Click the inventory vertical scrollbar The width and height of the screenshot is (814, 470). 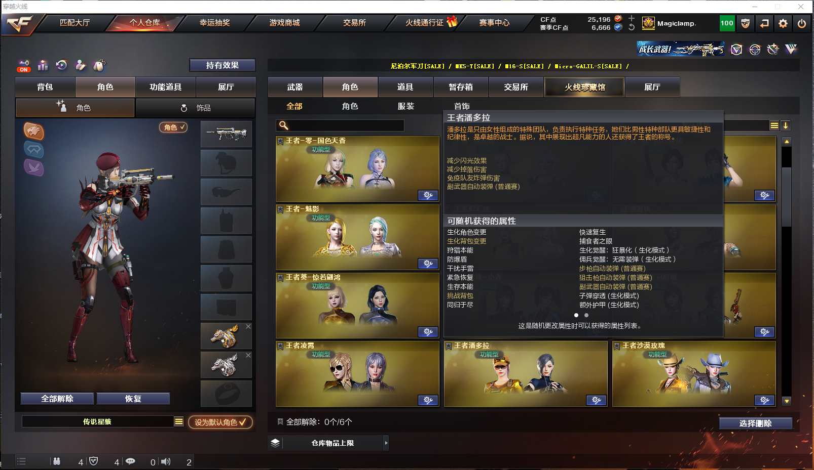[x=787, y=271]
